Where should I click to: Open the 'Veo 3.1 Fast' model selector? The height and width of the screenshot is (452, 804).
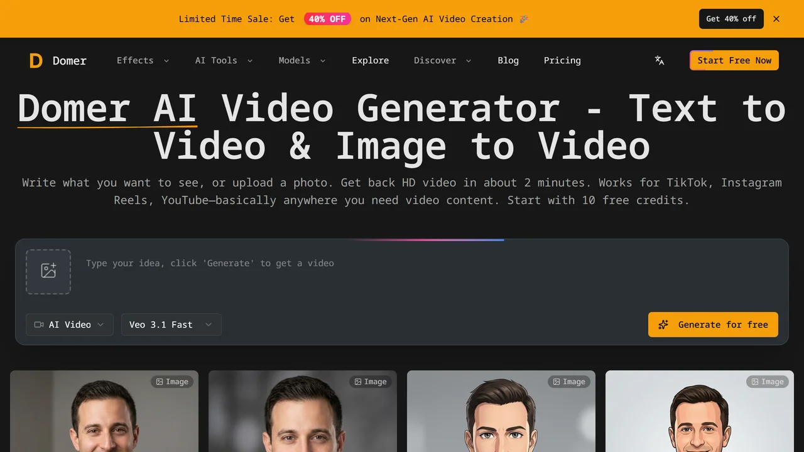click(x=171, y=325)
